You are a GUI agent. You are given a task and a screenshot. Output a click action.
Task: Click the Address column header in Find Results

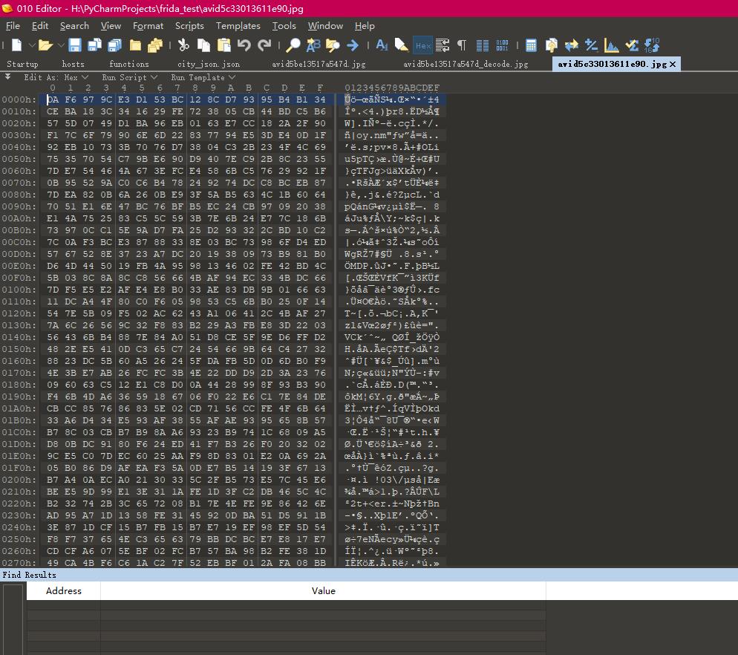64,590
